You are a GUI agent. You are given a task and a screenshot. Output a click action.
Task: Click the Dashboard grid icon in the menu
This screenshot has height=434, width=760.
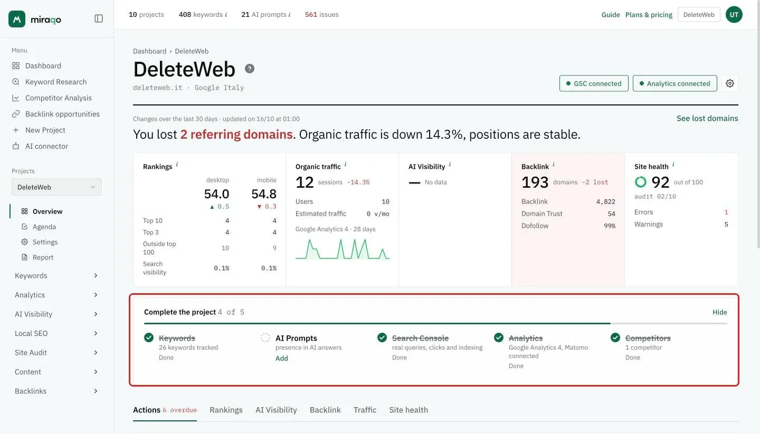[16, 66]
